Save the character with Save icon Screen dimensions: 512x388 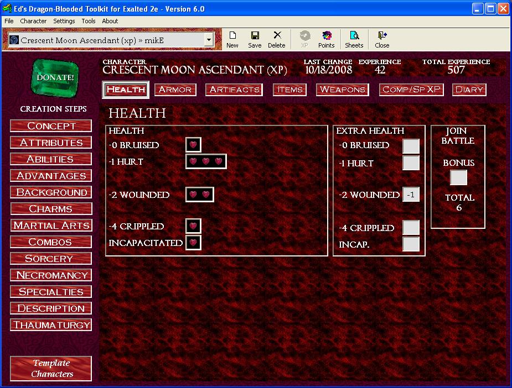click(255, 39)
